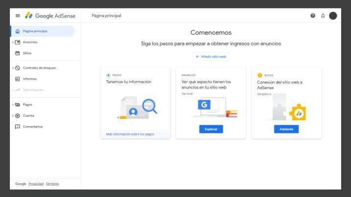Click the 'Siga los pasos para empezar' subtitle
Image resolution: width=351 pixels, height=197 pixels.
point(211,44)
